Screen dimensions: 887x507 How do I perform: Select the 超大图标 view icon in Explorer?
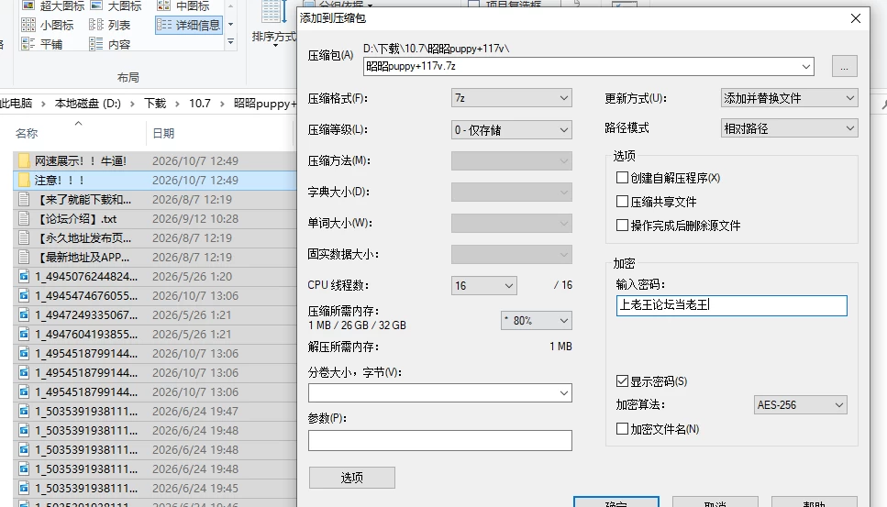coord(52,6)
